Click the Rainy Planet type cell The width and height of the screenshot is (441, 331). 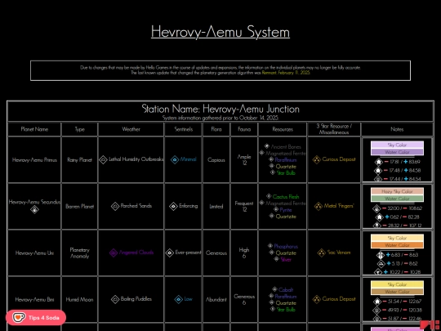click(x=79, y=160)
